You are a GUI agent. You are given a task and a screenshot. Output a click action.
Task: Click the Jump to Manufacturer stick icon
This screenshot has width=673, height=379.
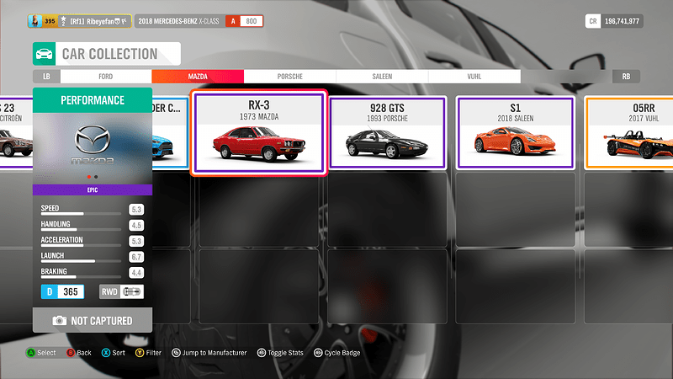click(x=176, y=353)
